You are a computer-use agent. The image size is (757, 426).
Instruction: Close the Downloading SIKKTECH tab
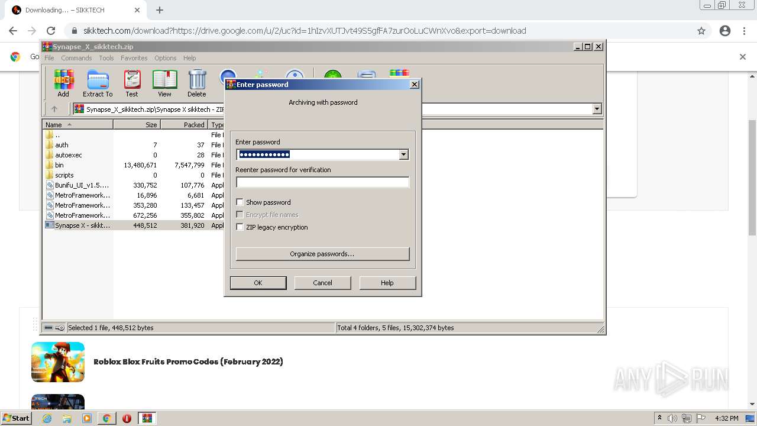pos(137,10)
